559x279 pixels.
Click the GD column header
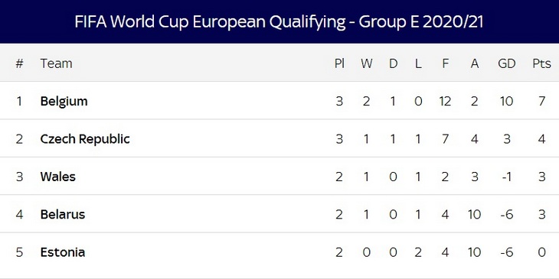pos(507,63)
